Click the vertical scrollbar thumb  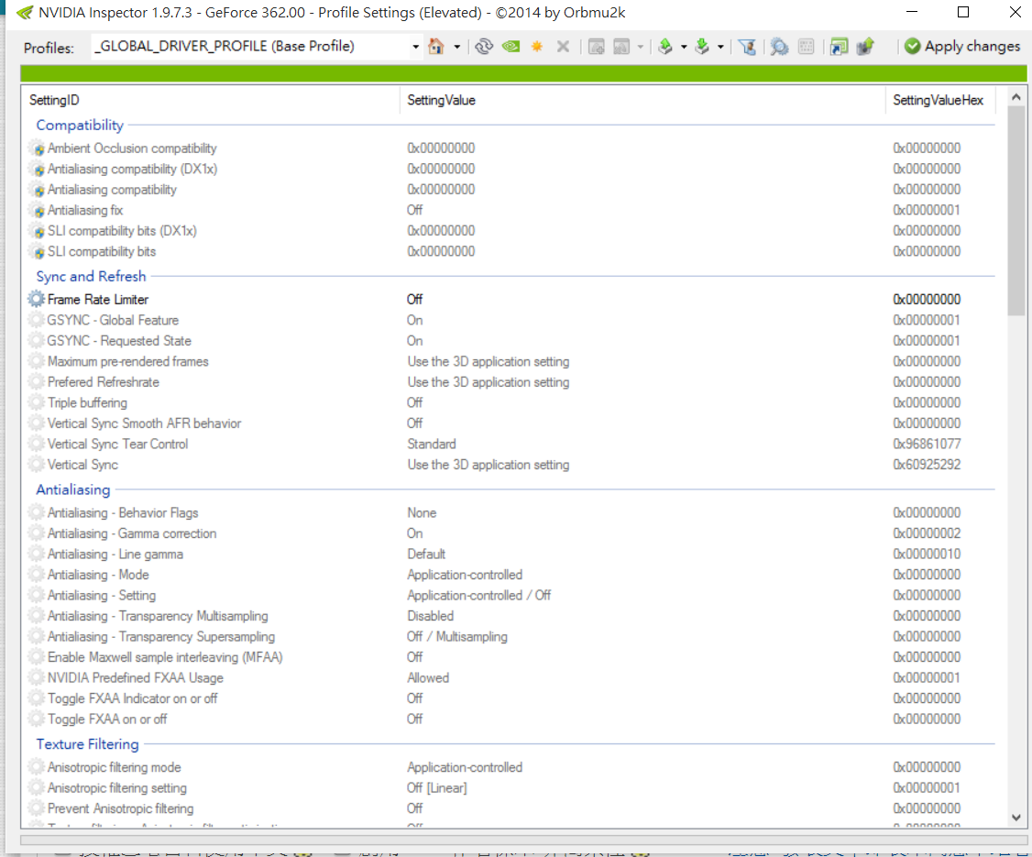(1016, 211)
